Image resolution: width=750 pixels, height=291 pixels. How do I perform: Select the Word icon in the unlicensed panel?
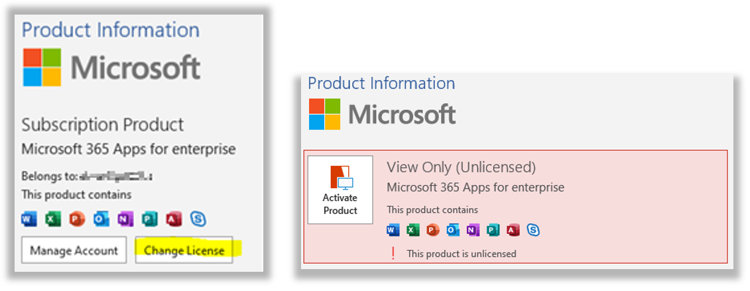click(393, 230)
